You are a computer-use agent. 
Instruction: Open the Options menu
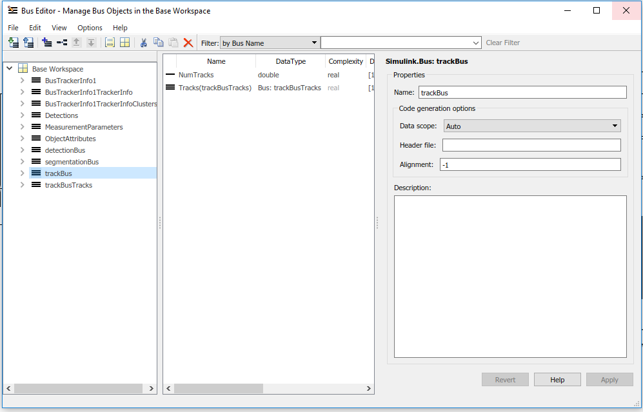click(90, 28)
